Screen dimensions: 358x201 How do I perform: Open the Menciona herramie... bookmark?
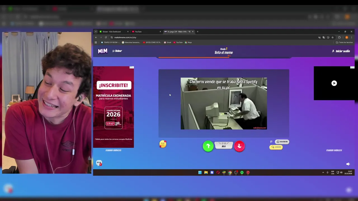(x=131, y=42)
